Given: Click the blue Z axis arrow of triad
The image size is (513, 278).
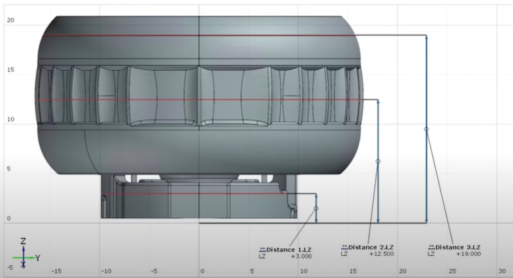Looking at the screenshot, I should (x=24, y=246).
